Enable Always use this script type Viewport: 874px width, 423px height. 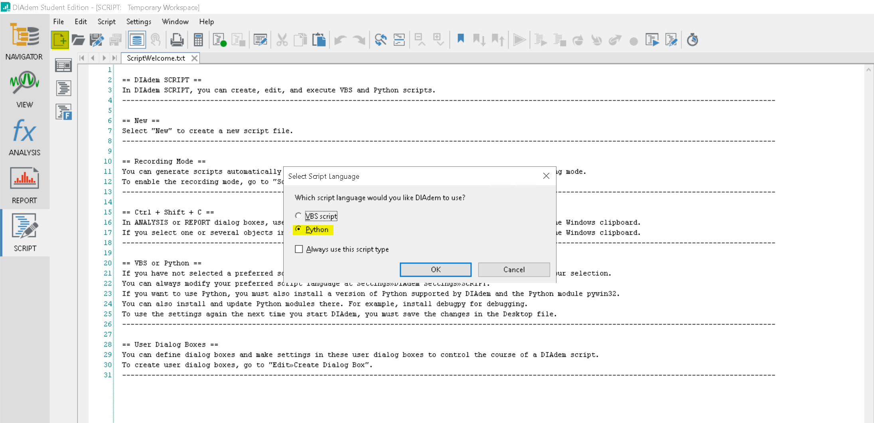pyautogui.click(x=299, y=249)
